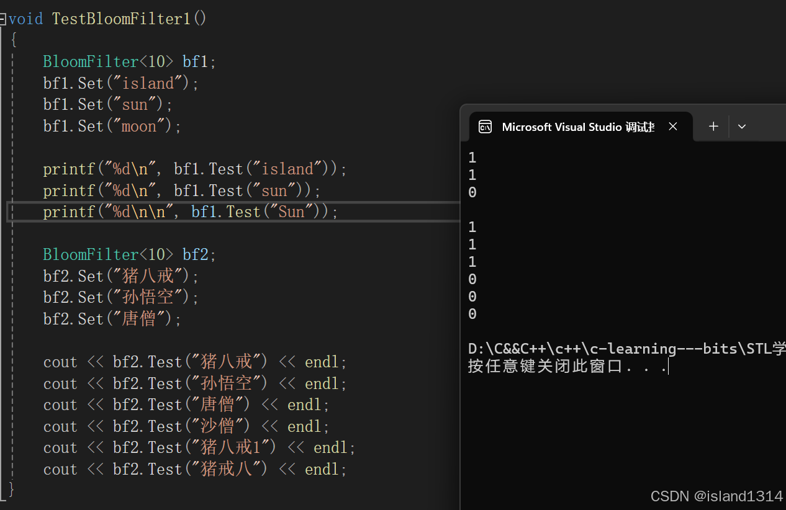Place cursor on BloomFilter<10> bf1 declaration
This screenshot has height=510, width=786.
(x=129, y=62)
